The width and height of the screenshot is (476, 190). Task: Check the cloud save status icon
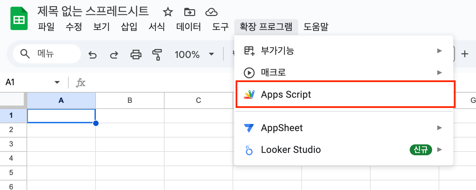[x=211, y=13]
